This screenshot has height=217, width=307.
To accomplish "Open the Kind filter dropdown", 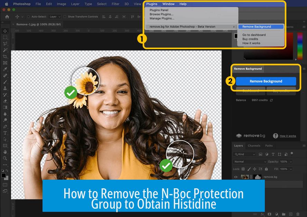I will pos(245,154).
